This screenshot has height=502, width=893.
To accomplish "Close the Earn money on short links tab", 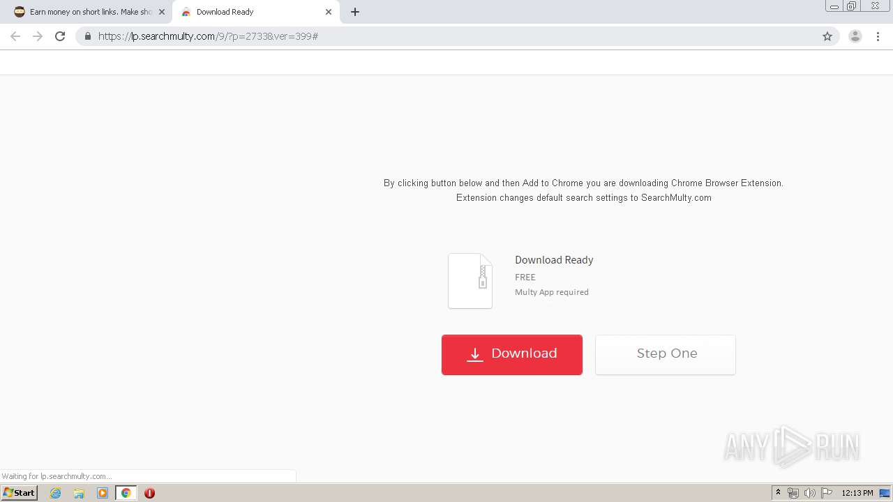I will (x=162, y=12).
